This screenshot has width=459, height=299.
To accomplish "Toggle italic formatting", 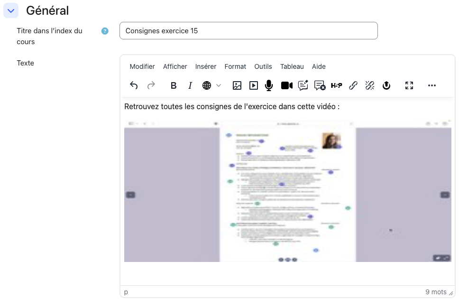I will 190,85.
